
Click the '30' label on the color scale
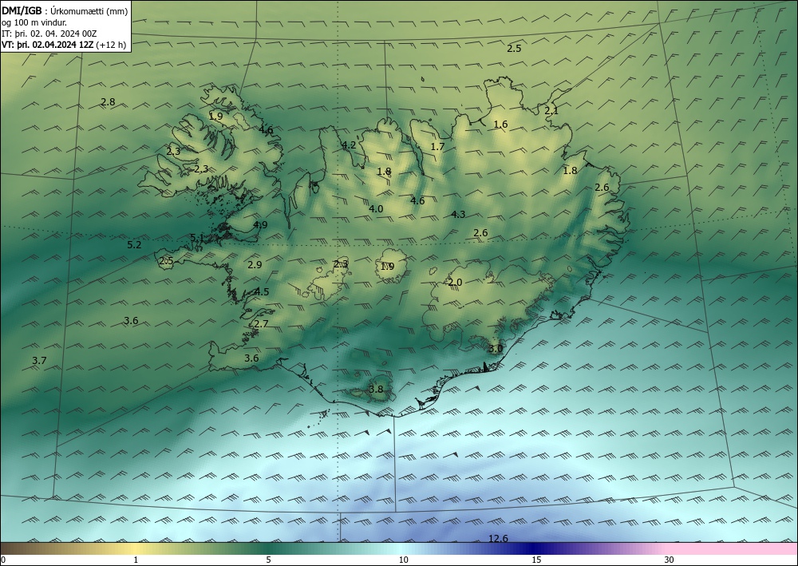tap(670, 560)
